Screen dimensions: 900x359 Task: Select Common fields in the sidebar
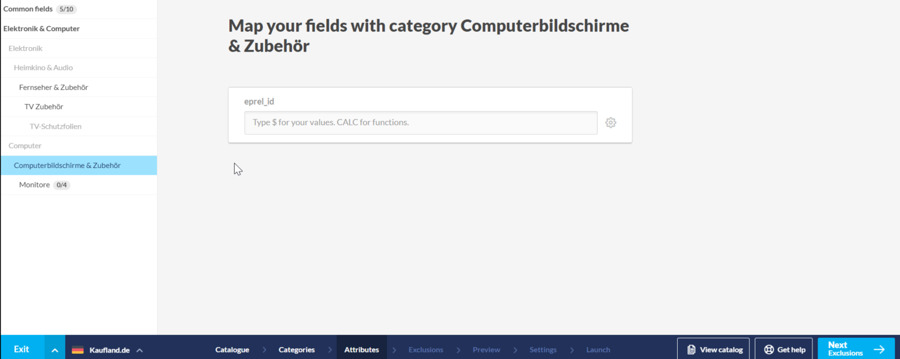click(x=28, y=9)
